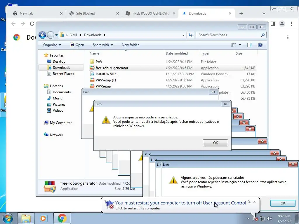Open the Organize menu
The height and width of the screenshot is (224, 299).
[52, 45]
